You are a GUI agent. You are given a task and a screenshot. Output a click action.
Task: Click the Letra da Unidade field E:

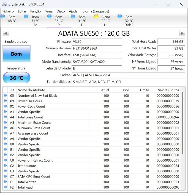pyautogui.click(x=97, y=68)
